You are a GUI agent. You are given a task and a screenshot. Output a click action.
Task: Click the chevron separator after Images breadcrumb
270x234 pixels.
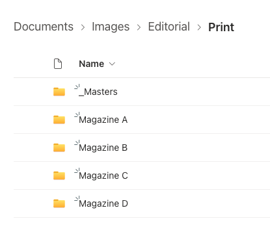coord(139,27)
